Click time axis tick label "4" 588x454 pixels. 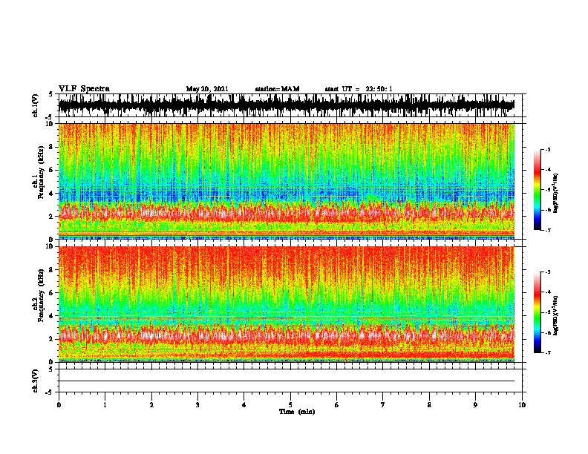(244, 405)
